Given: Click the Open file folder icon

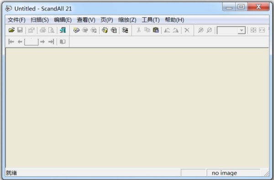Looking at the screenshot, I should pos(11,30).
